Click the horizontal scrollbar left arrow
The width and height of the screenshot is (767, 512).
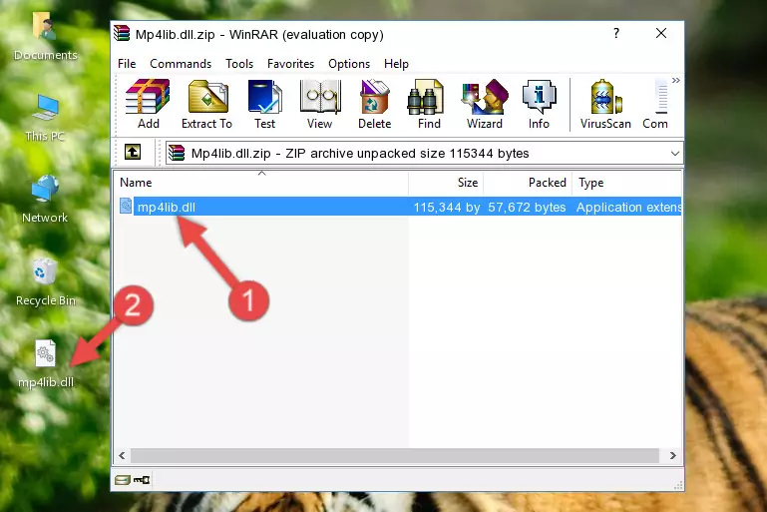point(122,456)
